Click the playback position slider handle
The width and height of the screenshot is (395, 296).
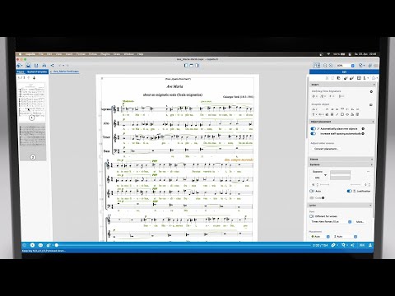pyautogui.click(x=57, y=245)
